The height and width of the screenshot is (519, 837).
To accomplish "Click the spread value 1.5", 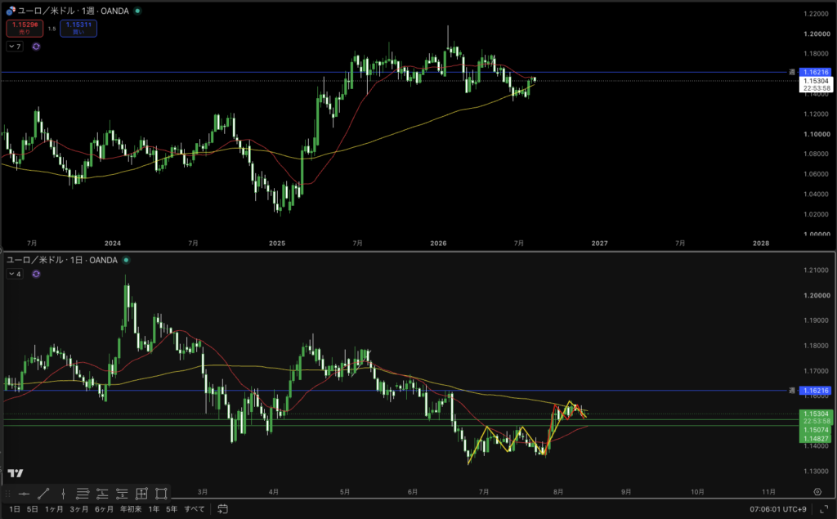I will tap(51, 29).
